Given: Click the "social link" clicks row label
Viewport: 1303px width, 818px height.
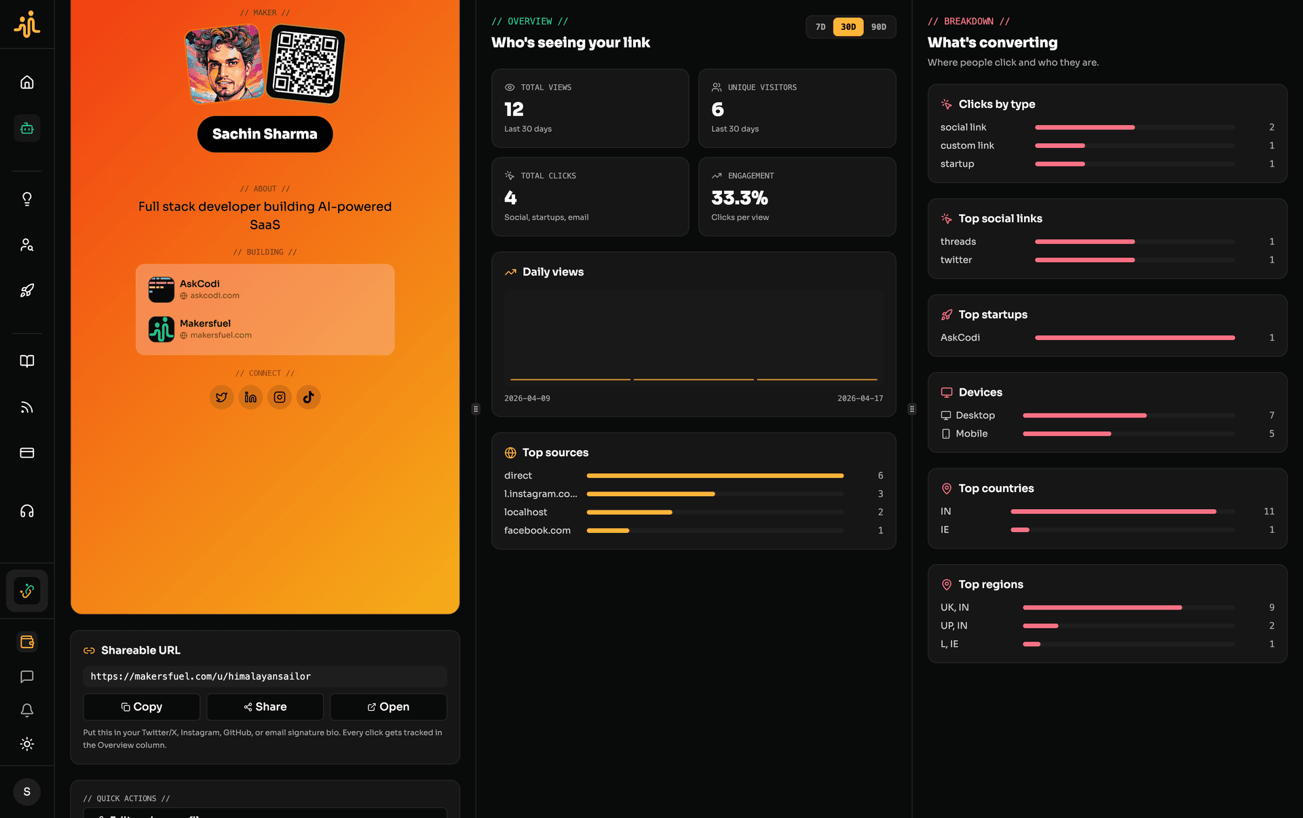Looking at the screenshot, I should (x=964, y=128).
